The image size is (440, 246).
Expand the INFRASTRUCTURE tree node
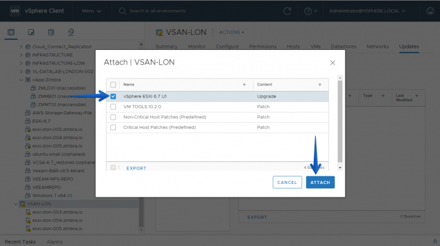point(21,55)
